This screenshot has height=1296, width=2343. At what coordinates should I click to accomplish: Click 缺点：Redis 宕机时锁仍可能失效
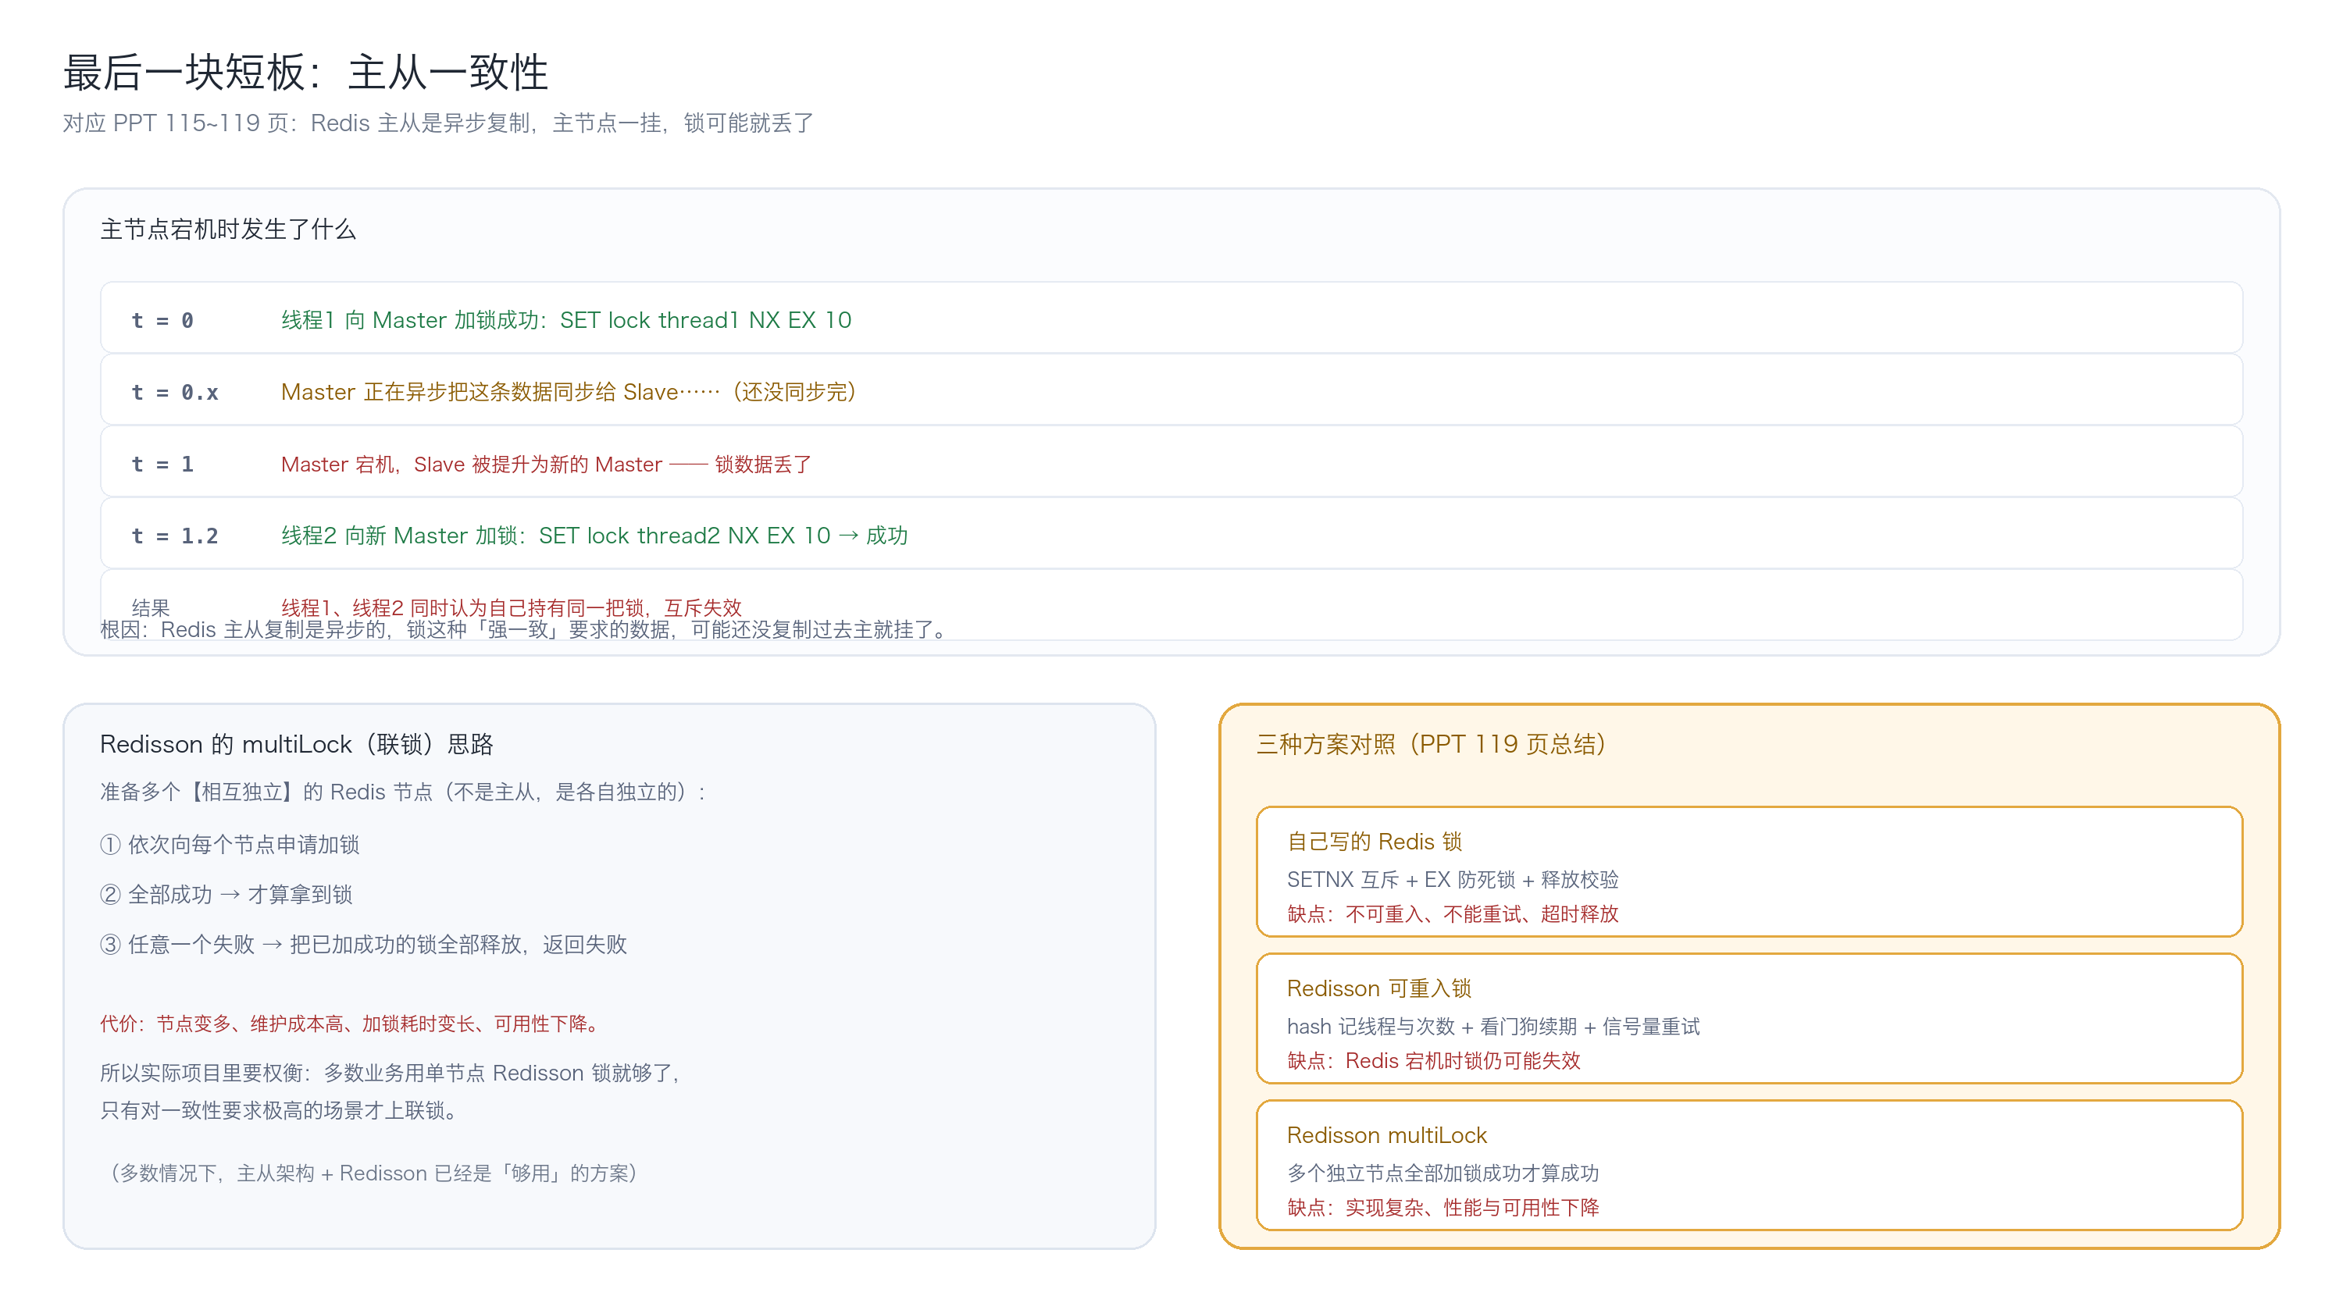1433,1061
